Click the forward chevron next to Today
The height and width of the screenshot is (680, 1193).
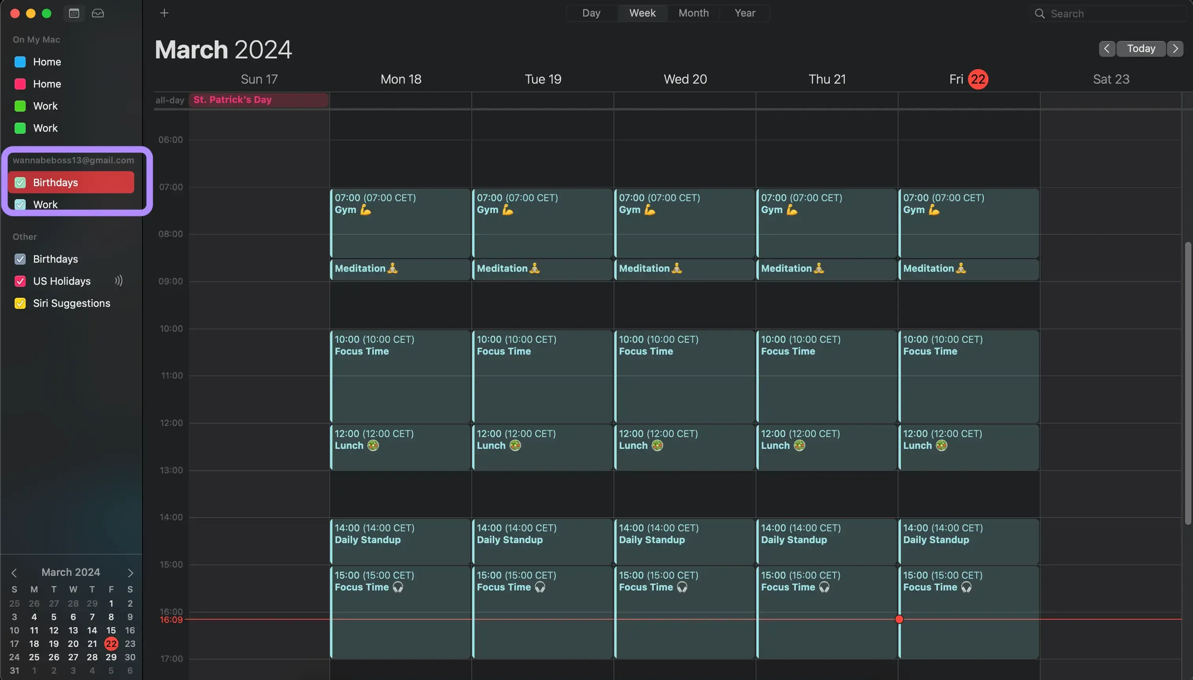click(x=1176, y=49)
